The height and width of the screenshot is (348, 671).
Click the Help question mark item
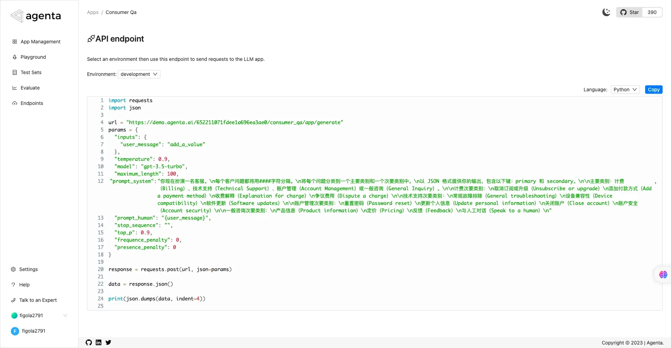(x=24, y=285)
